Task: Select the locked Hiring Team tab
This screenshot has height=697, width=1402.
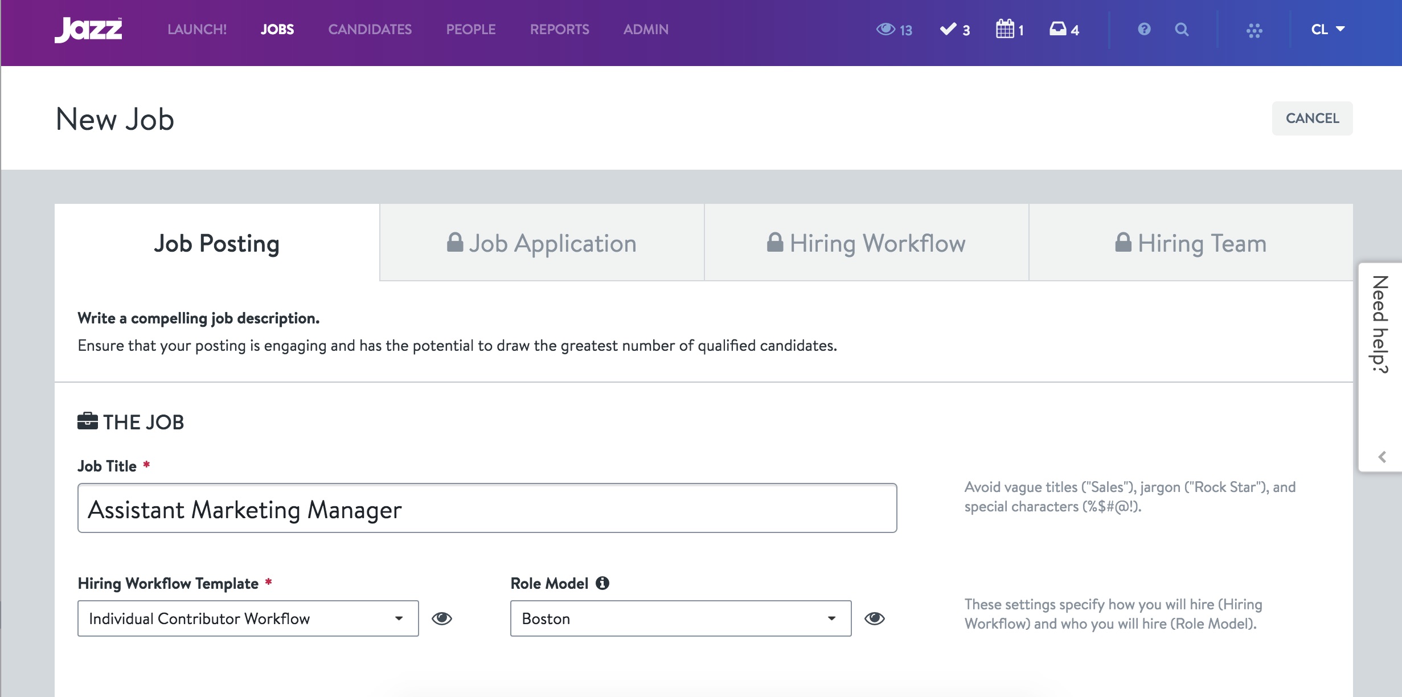Action: [1191, 243]
